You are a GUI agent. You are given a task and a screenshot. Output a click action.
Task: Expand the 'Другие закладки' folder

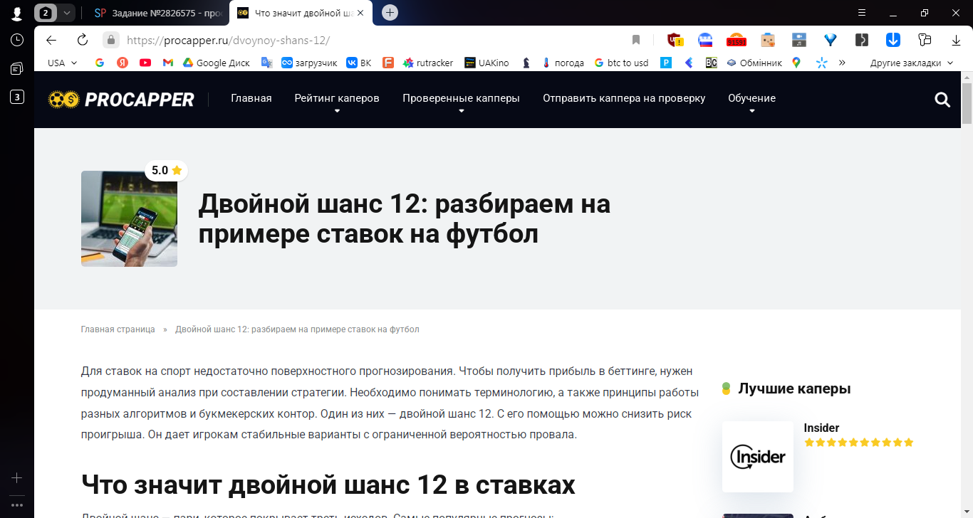[911, 63]
